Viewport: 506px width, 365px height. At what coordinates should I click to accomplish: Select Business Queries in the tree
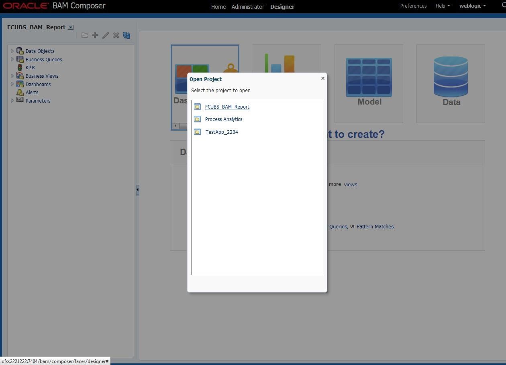(44, 60)
